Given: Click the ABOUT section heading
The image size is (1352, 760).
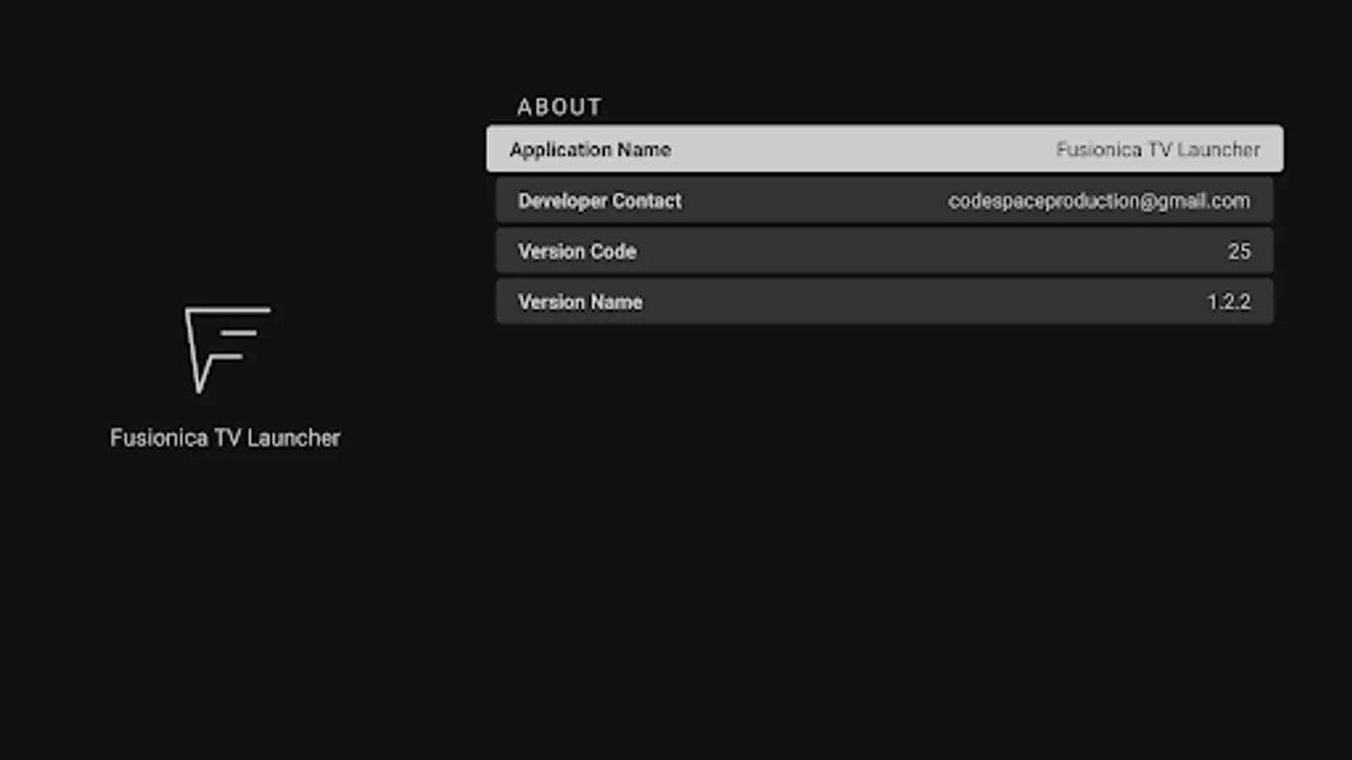Looking at the screenshot, I should click(559, 106).
